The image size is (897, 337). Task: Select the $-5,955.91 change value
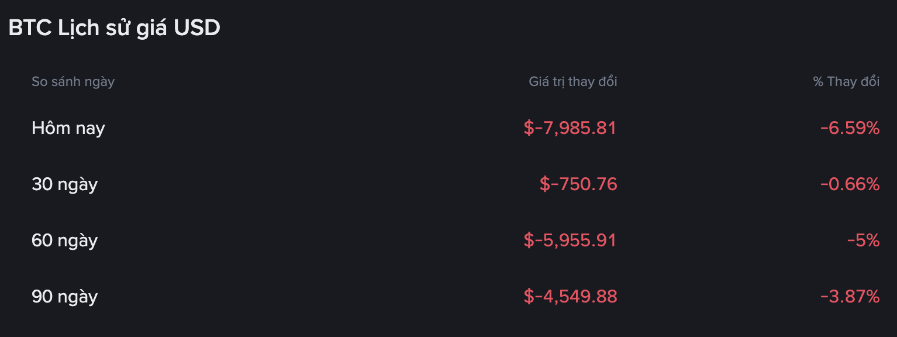[570, 240]
